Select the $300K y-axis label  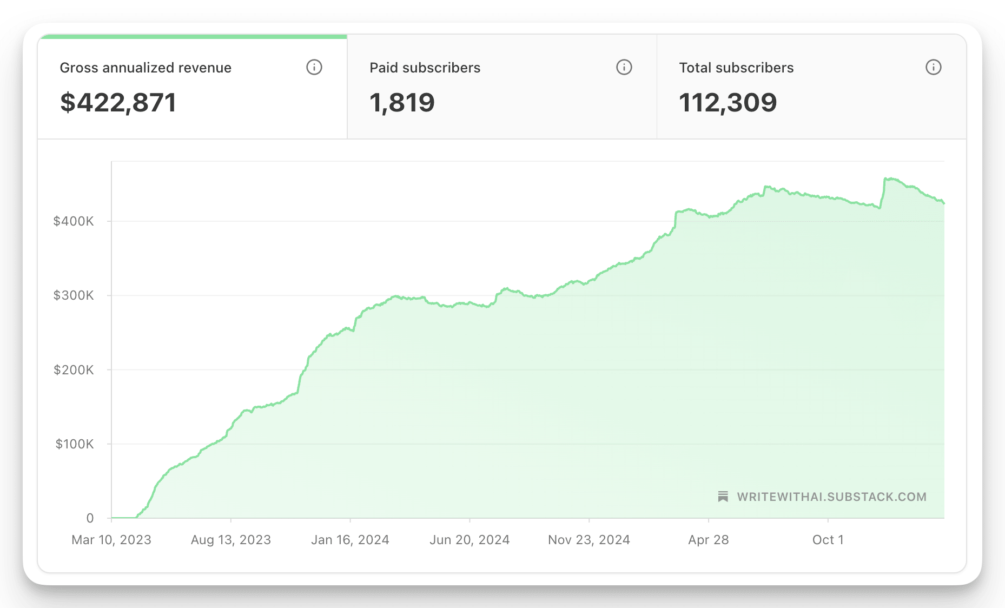(x=74, y=295)
